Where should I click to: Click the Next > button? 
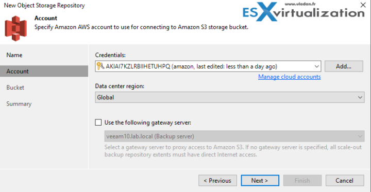click(x=260, y=181)
